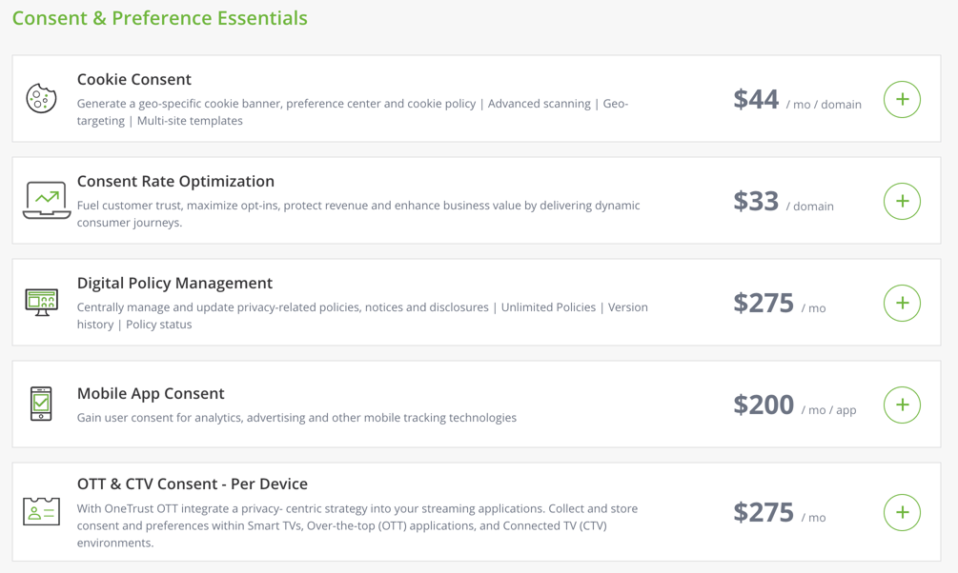Add Digital Policy Management with its plus button

[x=902, y=303]
